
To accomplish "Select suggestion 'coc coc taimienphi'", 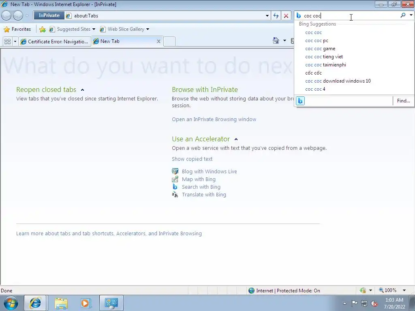I will tap(354, 65).
